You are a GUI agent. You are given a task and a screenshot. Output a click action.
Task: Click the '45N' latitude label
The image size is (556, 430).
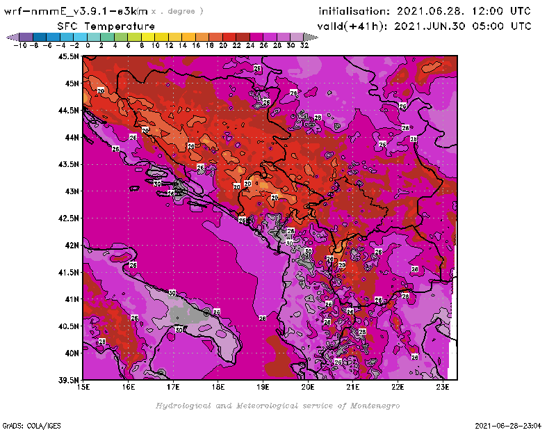tap(72, 83)
